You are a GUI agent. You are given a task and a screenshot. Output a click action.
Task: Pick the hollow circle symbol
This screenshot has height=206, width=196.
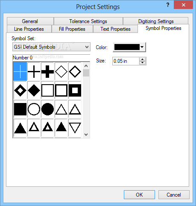pos(34,109)
